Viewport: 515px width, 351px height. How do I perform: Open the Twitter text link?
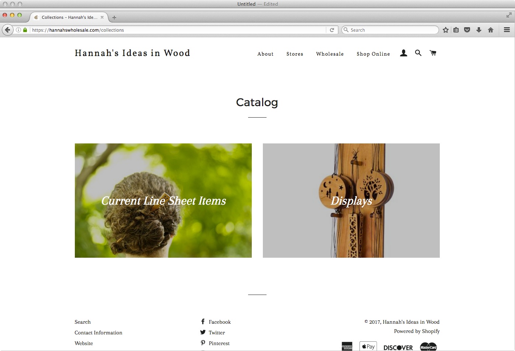tap(217, 333)
